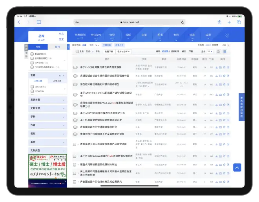This screenshot has width=259, height=202.
Task: Filter by 外文 foreign literature
Action: pos(61,39)
